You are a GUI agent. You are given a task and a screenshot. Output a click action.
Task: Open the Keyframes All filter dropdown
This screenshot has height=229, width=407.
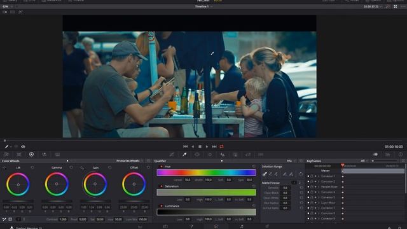coord(364,161)
